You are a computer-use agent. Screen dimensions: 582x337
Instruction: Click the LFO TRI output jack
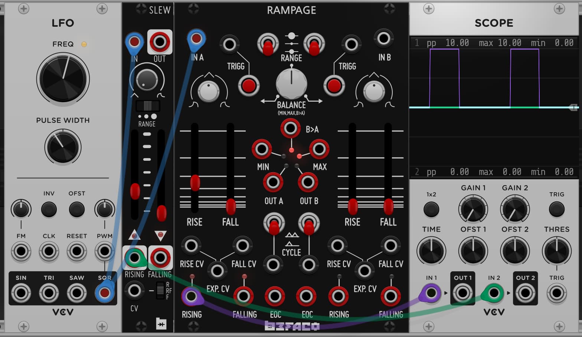click(49, 293)
